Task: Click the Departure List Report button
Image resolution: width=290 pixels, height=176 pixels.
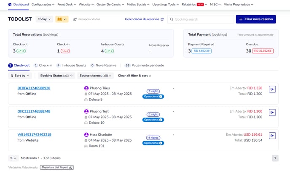Action: (x=57, y=168)
